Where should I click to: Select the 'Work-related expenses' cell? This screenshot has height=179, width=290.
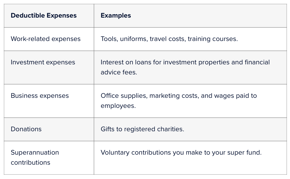click(45, 39)
